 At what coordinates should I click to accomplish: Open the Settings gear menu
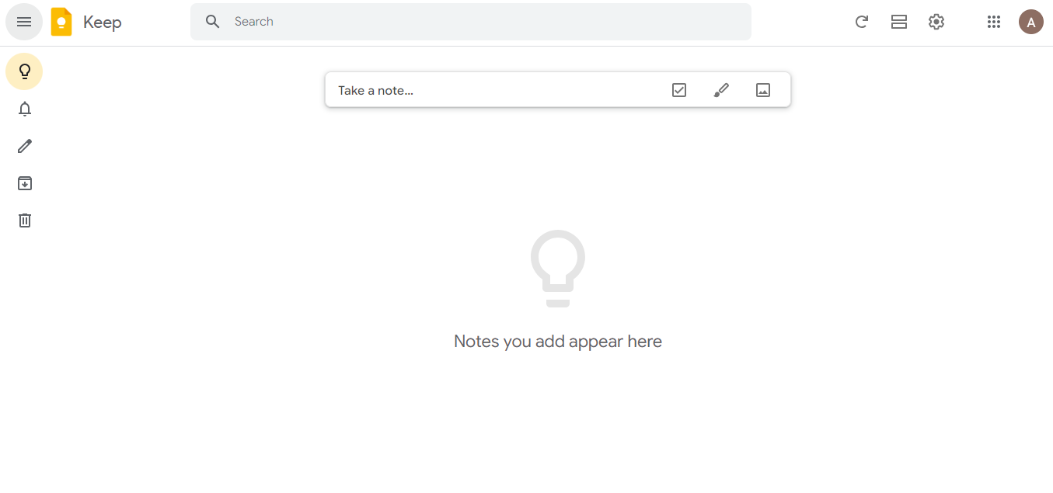[x=936, y=22]
